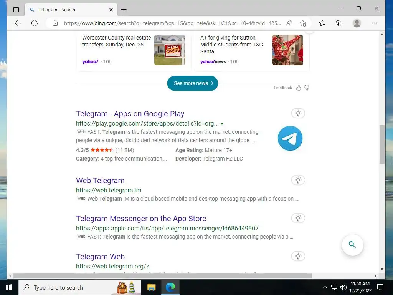This screenshot has height=295, width=393.
Task: Click the Age Rating: Mature 17+ text
Action: [x=204, y=150]
